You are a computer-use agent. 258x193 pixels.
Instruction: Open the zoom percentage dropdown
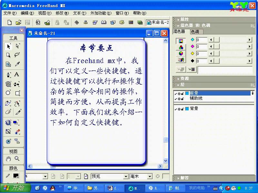tap(45, 177)
